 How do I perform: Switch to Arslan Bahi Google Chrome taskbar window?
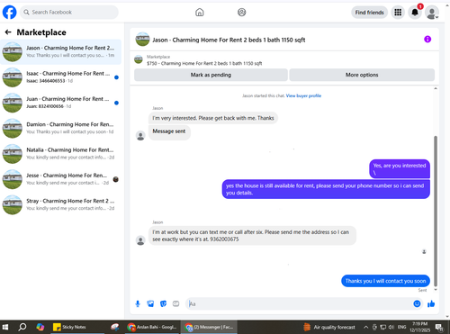coord(152,327)
